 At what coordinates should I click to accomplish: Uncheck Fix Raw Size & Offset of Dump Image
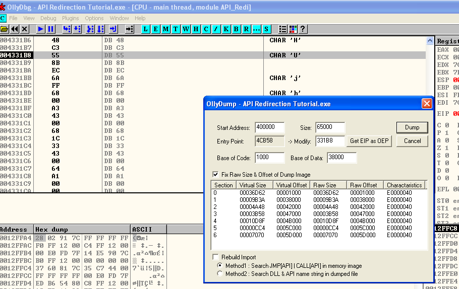[x=215, y=174]
